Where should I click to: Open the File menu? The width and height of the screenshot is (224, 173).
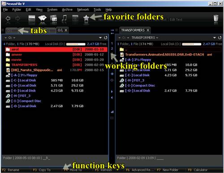5,10
